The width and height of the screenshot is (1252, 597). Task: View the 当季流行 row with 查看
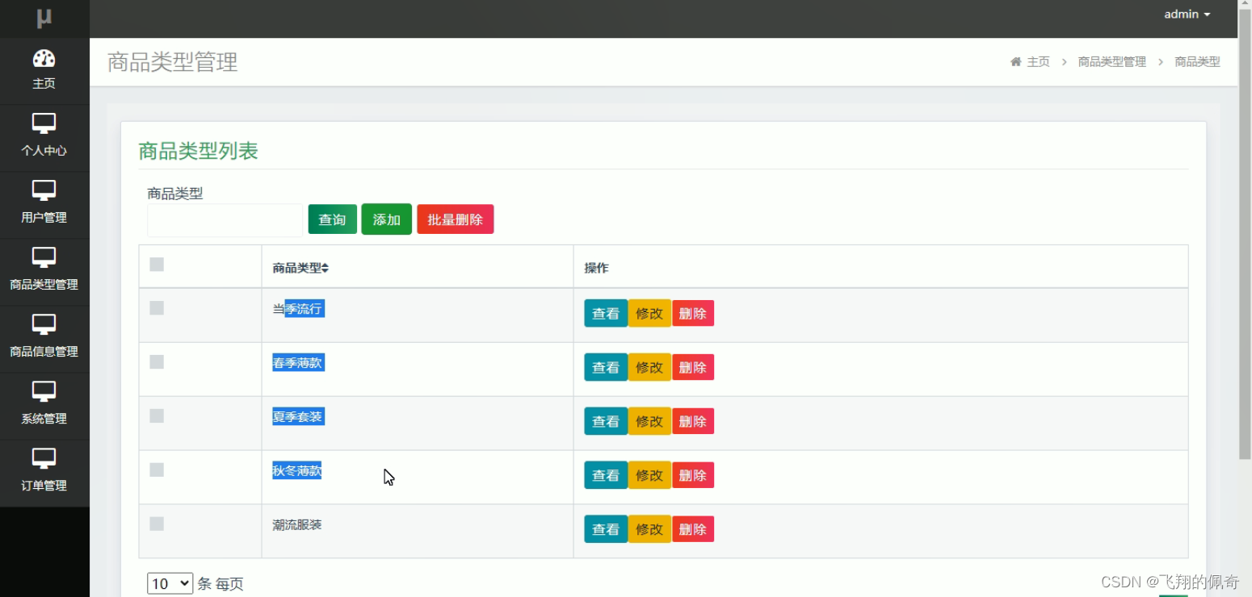[606, 314]
